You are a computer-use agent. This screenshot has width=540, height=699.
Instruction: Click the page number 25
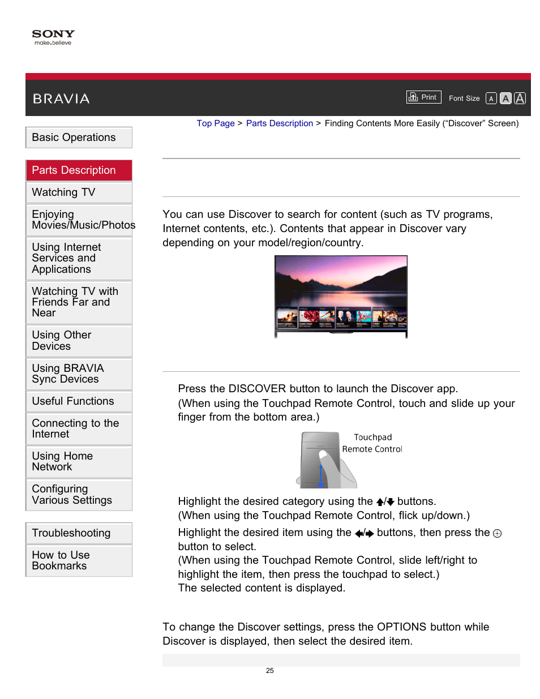click(x=270, y=671)
